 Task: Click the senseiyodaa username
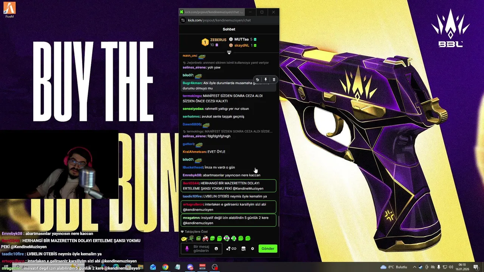click(x=193, y=109)
